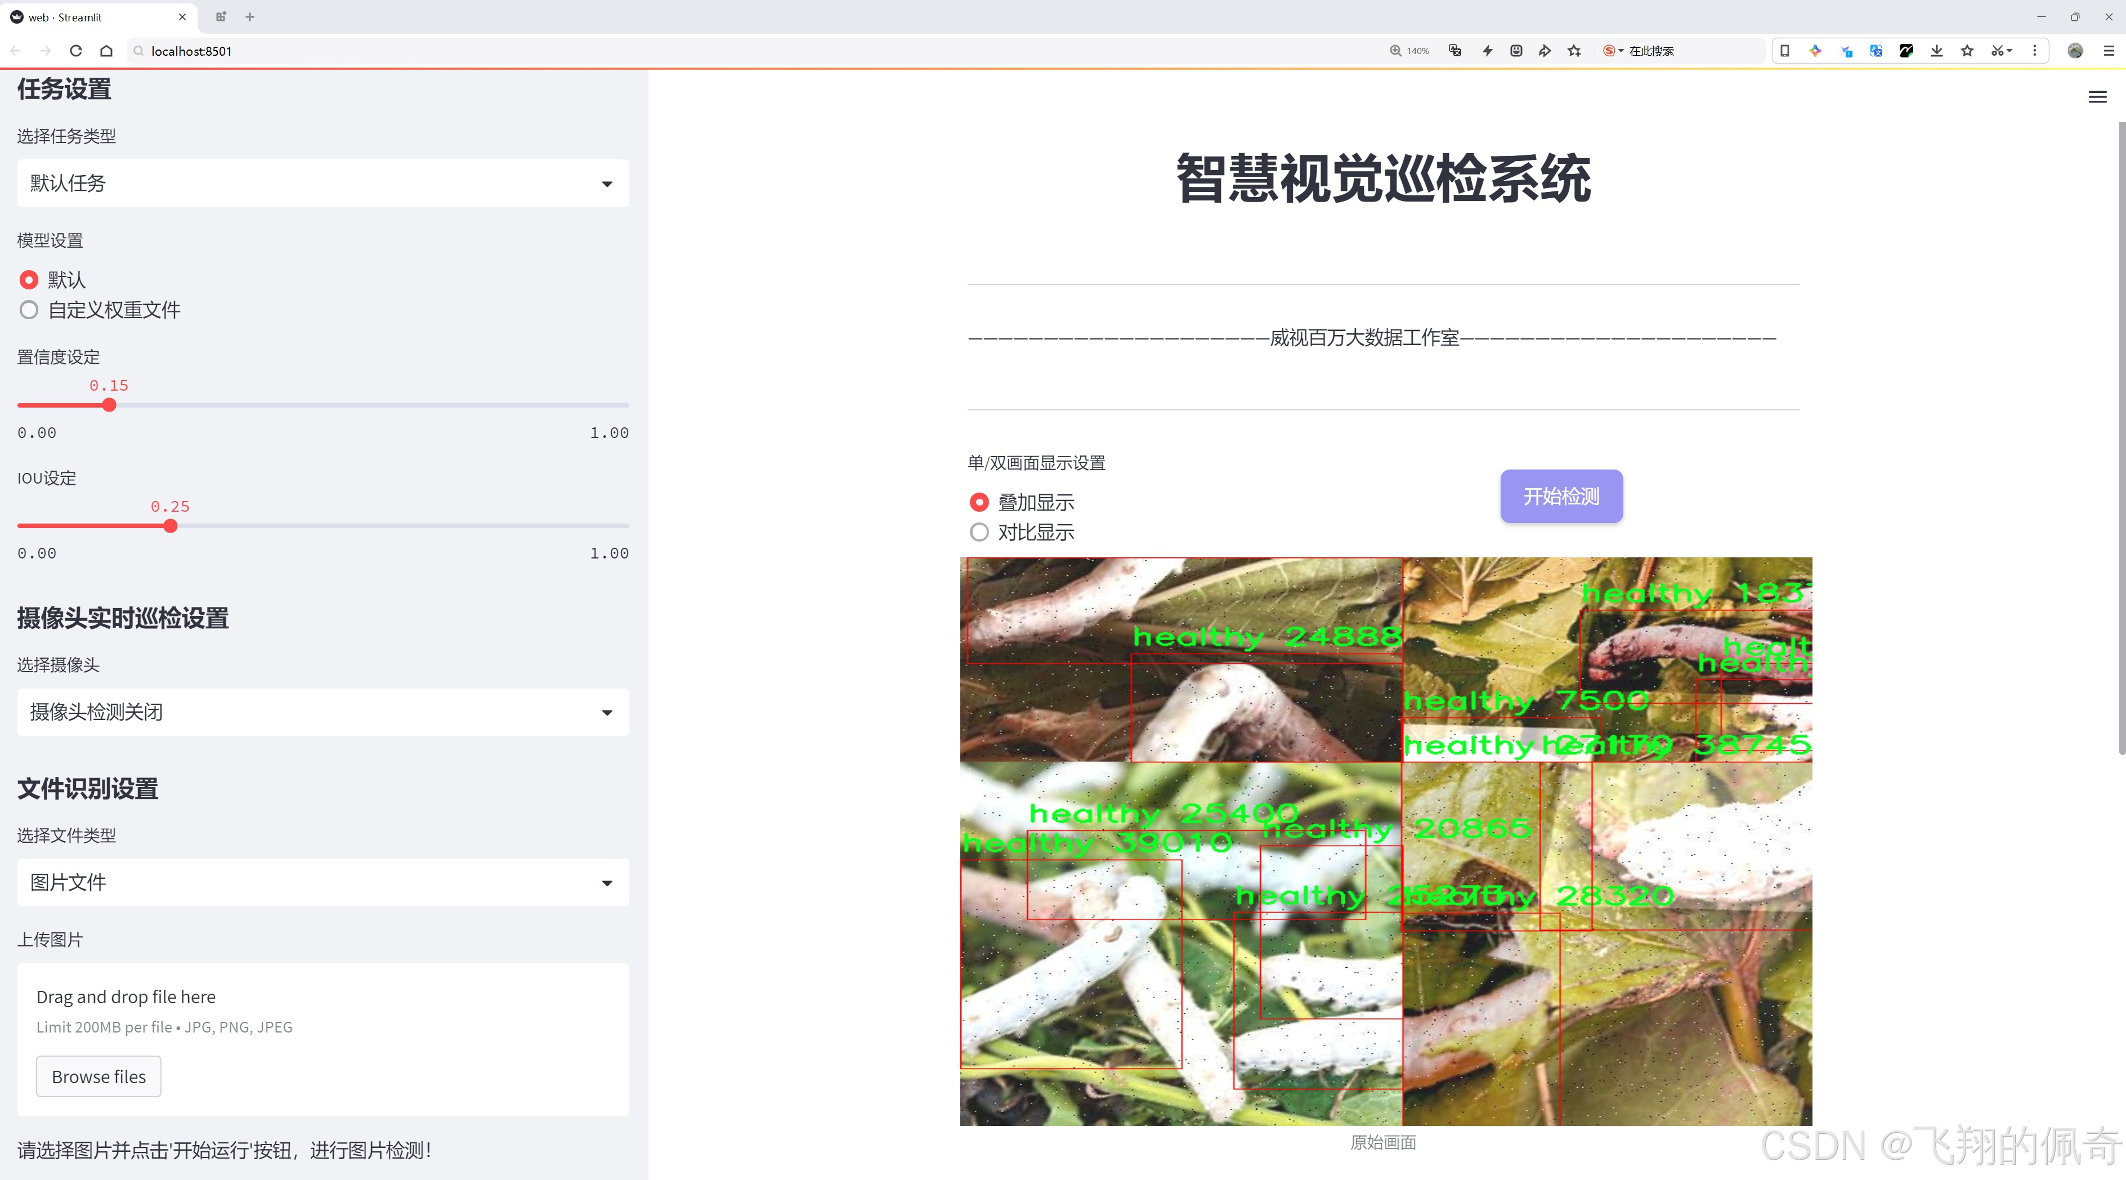Open the browser three-dot menu
Screen dimensions: 2126x1180
click(x=2035, y=50)
